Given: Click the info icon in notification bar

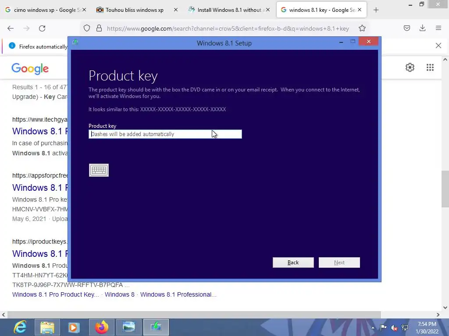Looking at the screenshot, I should [12, 45].
